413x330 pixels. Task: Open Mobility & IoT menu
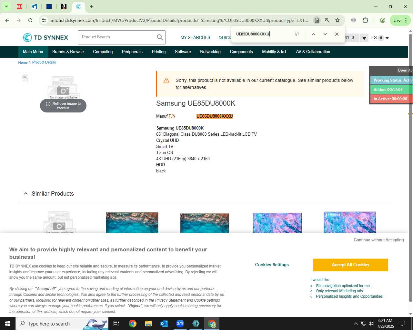point(274,52)
